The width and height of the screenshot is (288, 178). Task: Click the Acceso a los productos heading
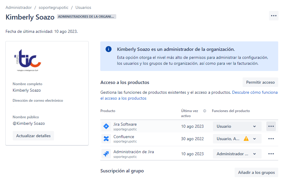pyautogui.click(x=125, y=82)
